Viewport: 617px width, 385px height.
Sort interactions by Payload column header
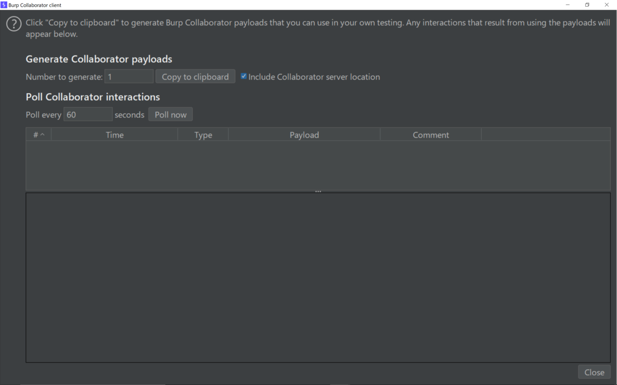tap(304, 134)
